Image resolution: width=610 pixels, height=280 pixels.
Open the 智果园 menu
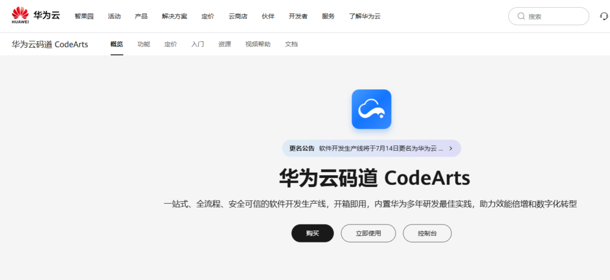84,16
